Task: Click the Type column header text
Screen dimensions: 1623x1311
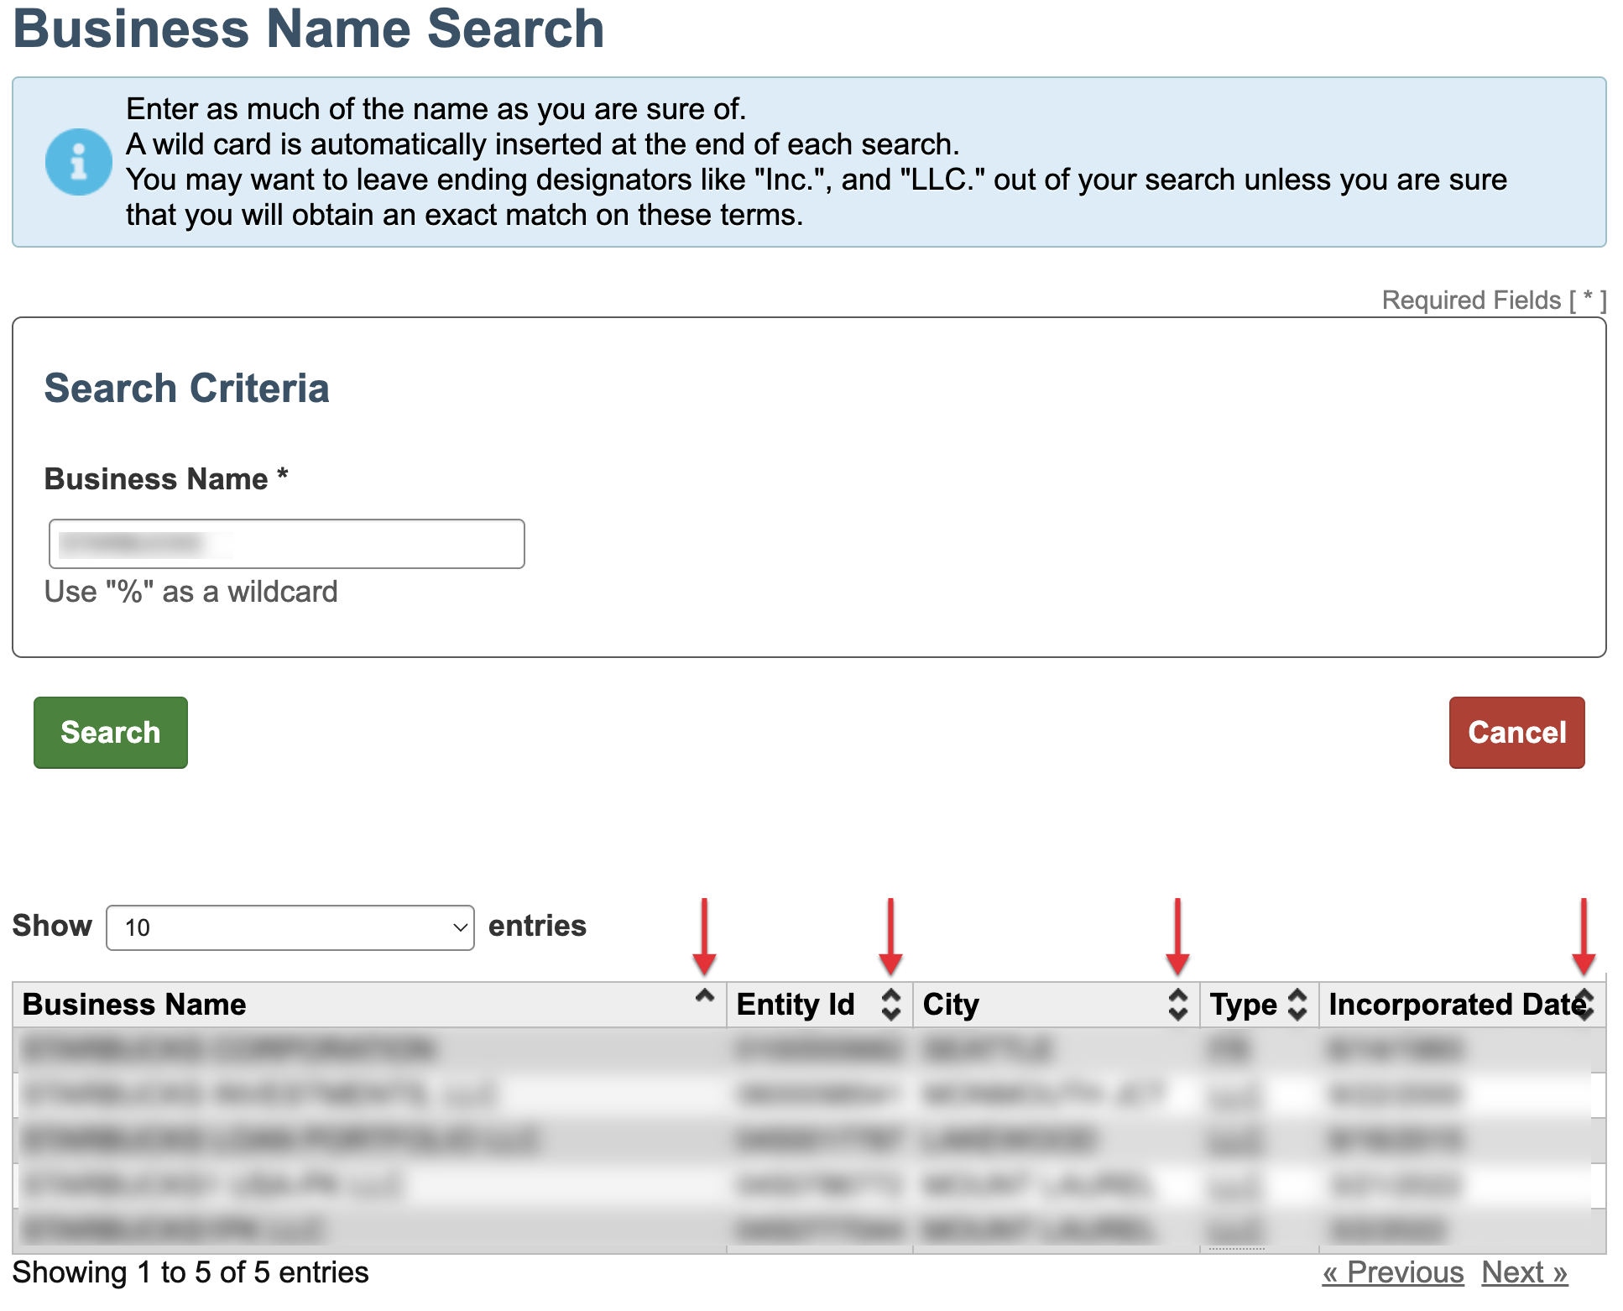Action: pos(1243,1005)
